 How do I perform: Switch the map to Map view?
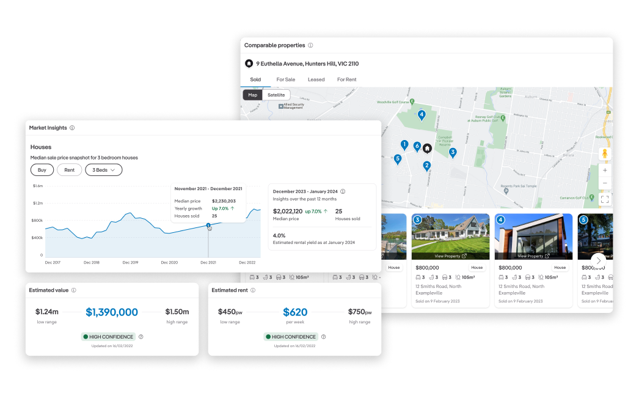(253, 95)
